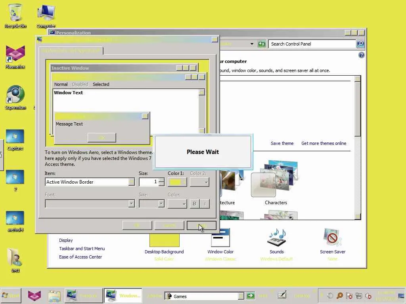This screenshot has width=406, height=304.
Task: Expand the Font Size dropdown
Action: [161, 204]
